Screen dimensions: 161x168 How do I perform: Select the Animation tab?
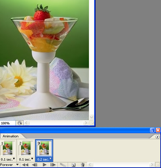[x=11, y=136]
